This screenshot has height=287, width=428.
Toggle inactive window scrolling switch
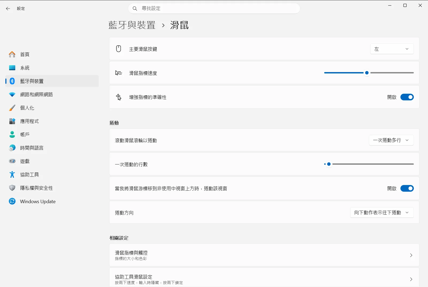tap(407, 188)
